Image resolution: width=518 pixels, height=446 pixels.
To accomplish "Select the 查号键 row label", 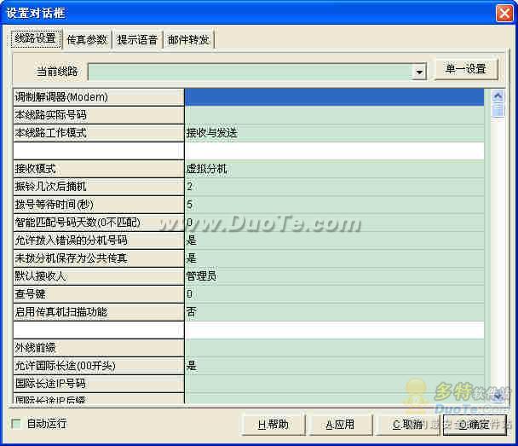I will coord(99,293).
